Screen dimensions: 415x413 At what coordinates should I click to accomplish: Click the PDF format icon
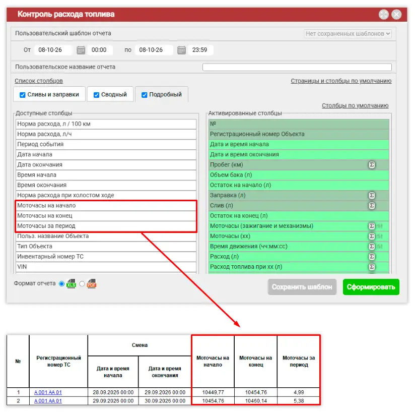coord(91,283)
